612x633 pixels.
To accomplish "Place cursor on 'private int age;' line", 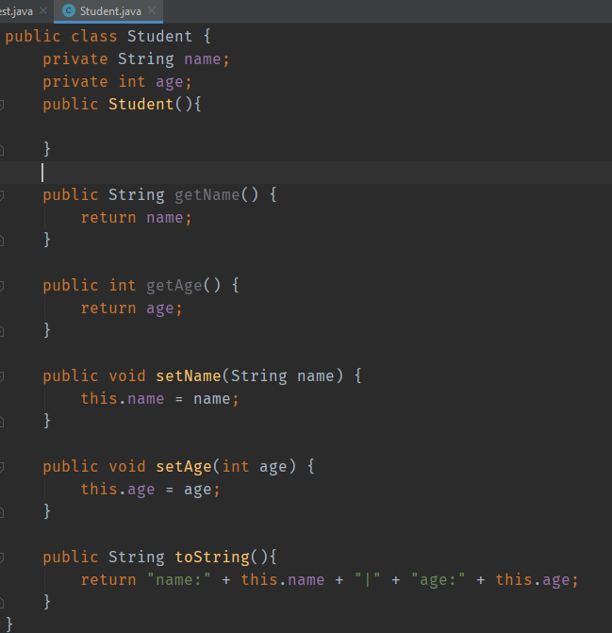I will click(117, 82).
